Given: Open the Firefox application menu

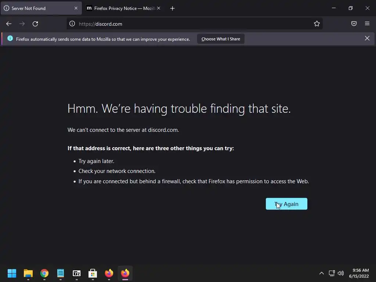Looking at the screenshot, I should 367,23.
